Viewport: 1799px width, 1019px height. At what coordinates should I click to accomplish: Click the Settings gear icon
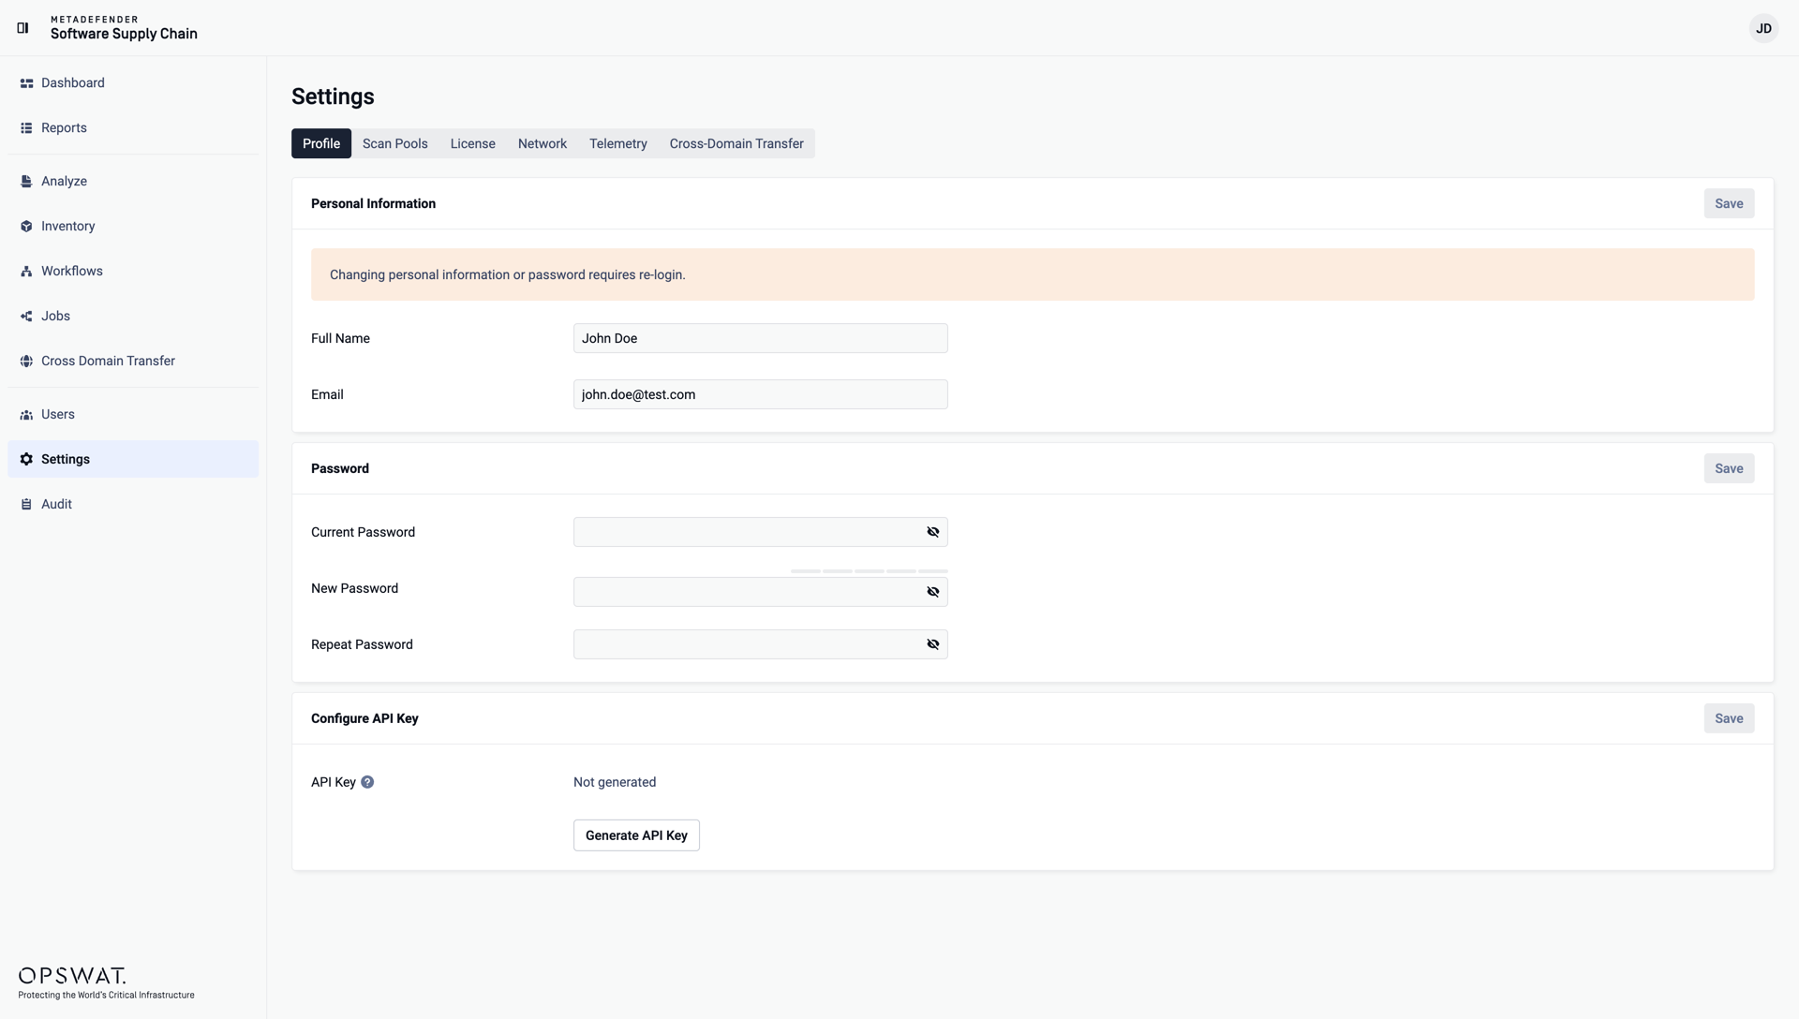26,460
